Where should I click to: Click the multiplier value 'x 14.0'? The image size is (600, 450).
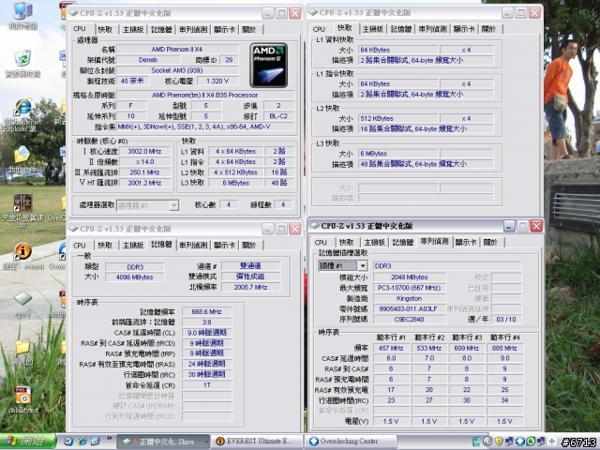144,162
